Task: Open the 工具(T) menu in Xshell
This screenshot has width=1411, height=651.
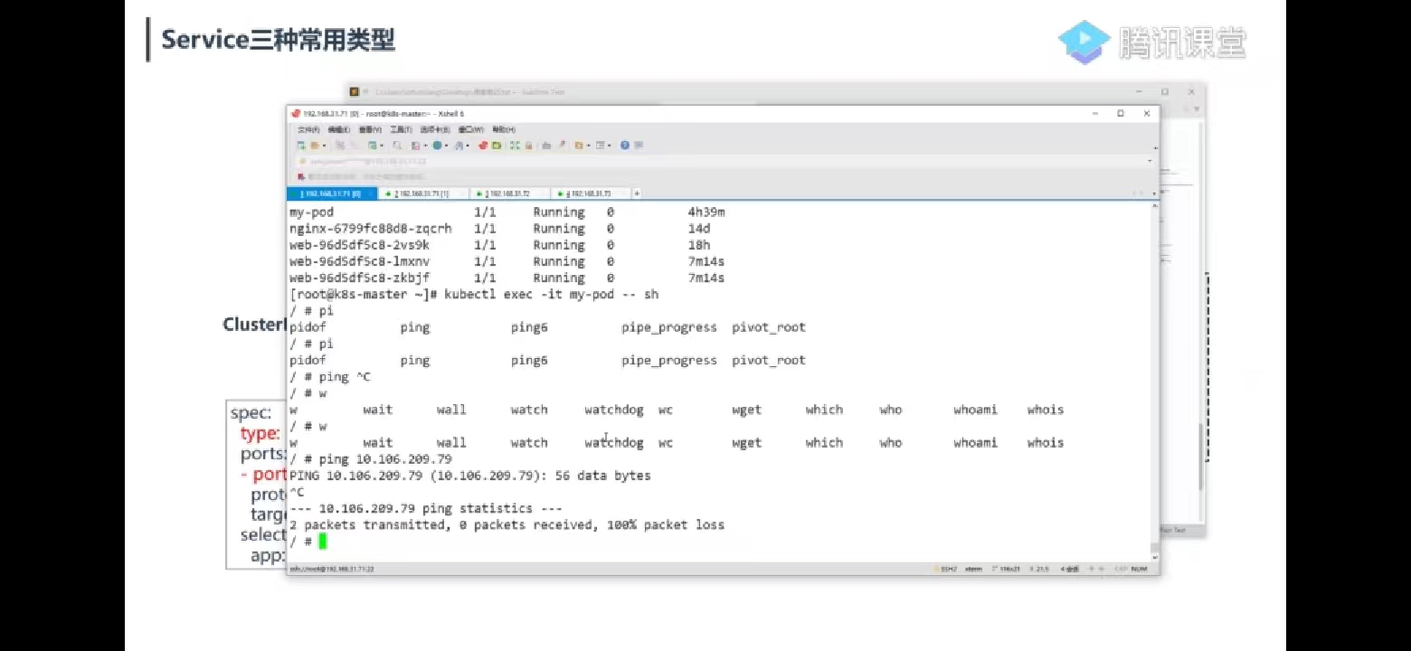Action: click(401, 129)
